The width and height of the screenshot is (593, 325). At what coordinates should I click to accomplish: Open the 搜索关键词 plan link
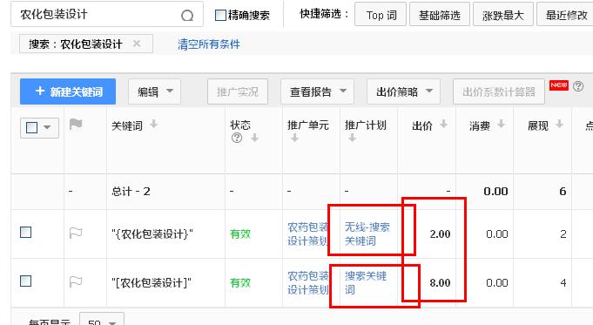pyautogui.click(x=366, y=282)
